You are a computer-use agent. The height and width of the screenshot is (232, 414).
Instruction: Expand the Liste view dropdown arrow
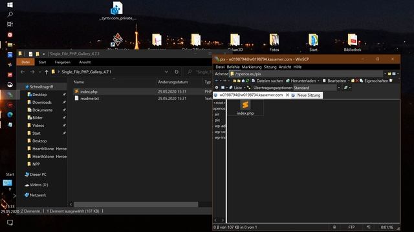245,88
